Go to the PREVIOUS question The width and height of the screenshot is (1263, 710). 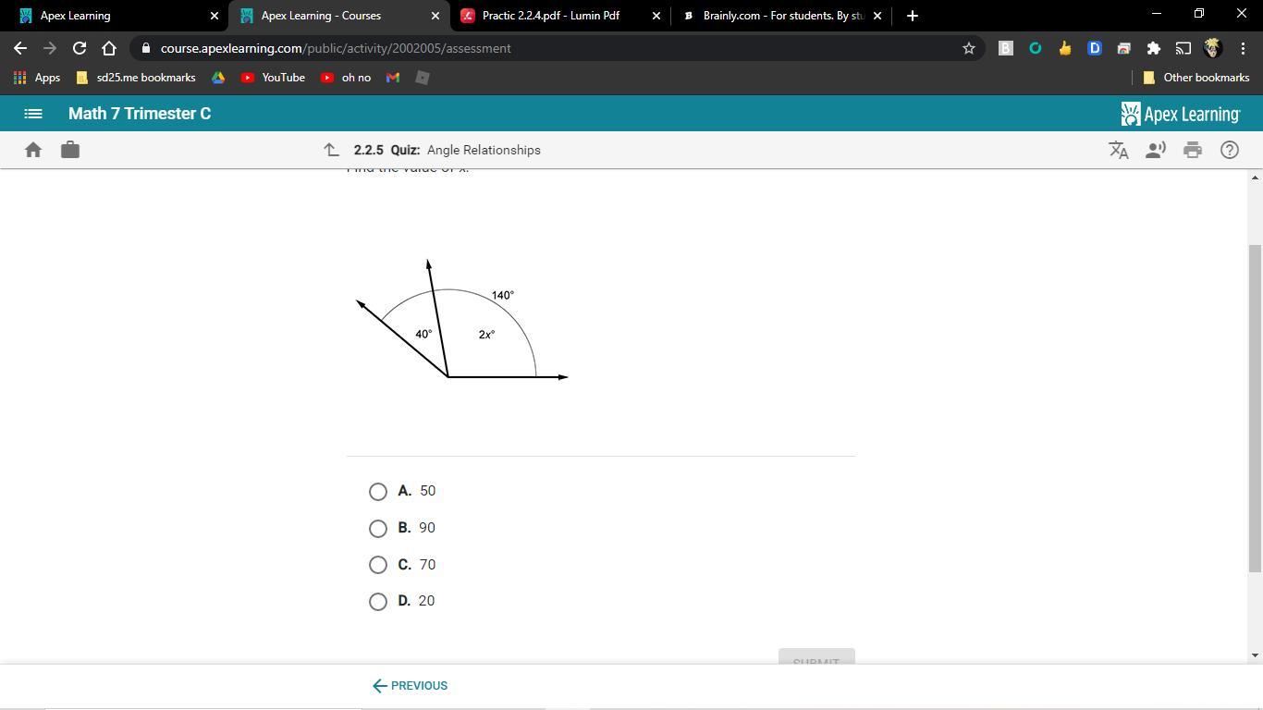pos(410,686)
